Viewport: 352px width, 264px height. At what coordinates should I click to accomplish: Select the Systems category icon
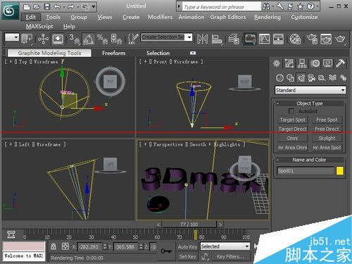coord(343,77)
